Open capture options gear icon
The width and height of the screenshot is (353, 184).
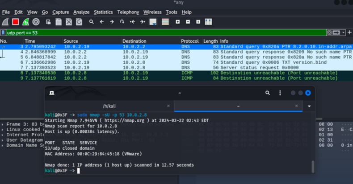(x=36, y=22)
